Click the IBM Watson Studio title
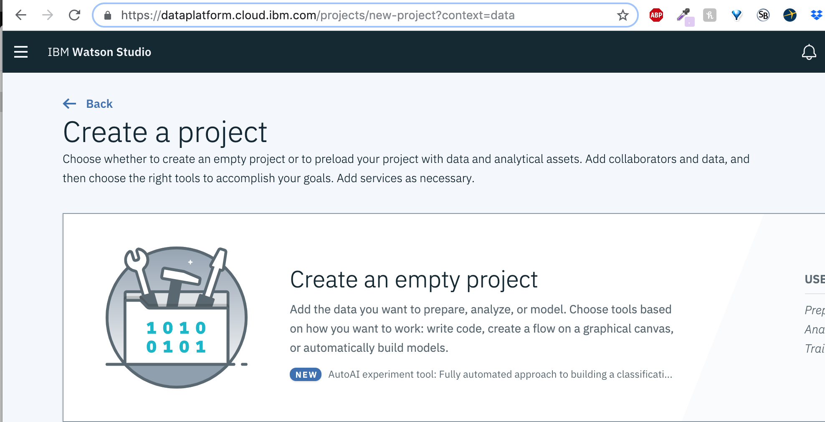This screenshot has height=422, width=825. 99,52
